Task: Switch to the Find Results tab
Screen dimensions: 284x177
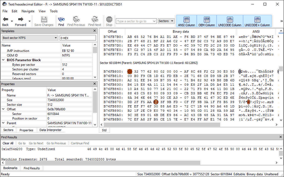Action: [x=32, y=168]
